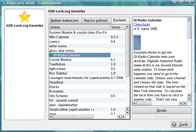Click the green checkmark beside DI-Radio-Calendar
This screenshot has width=196, height=132.
51,55
